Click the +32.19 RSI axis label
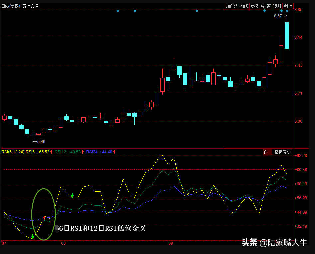Screen dimensions: 315x254 [x=301, y=226]
